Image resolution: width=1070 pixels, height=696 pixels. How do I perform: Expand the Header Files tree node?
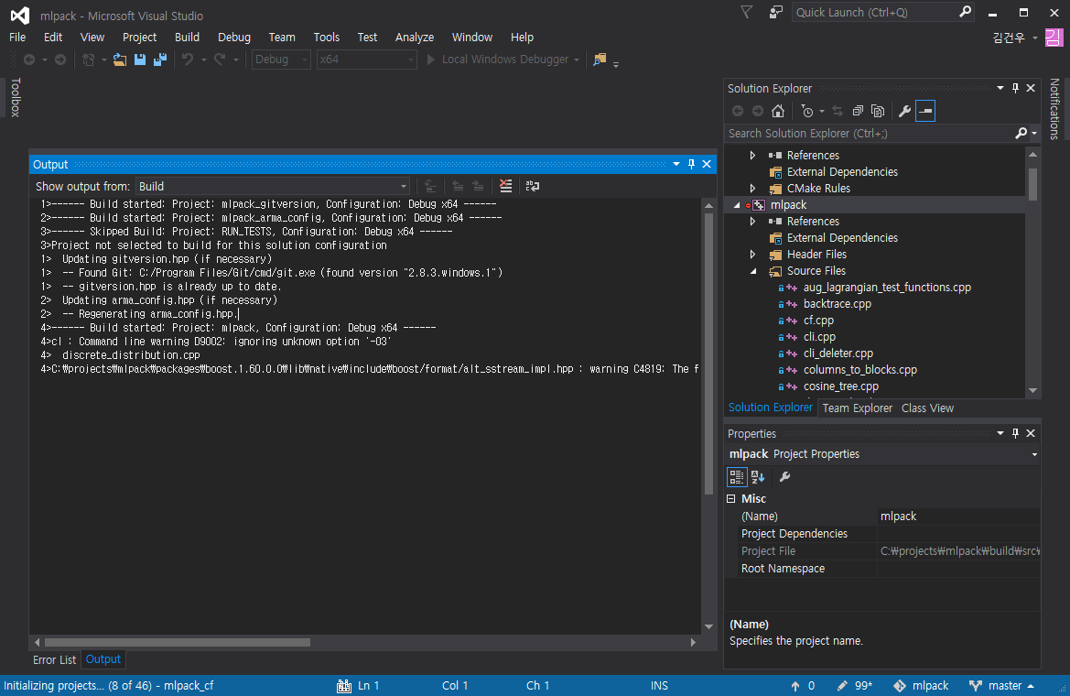752,255
